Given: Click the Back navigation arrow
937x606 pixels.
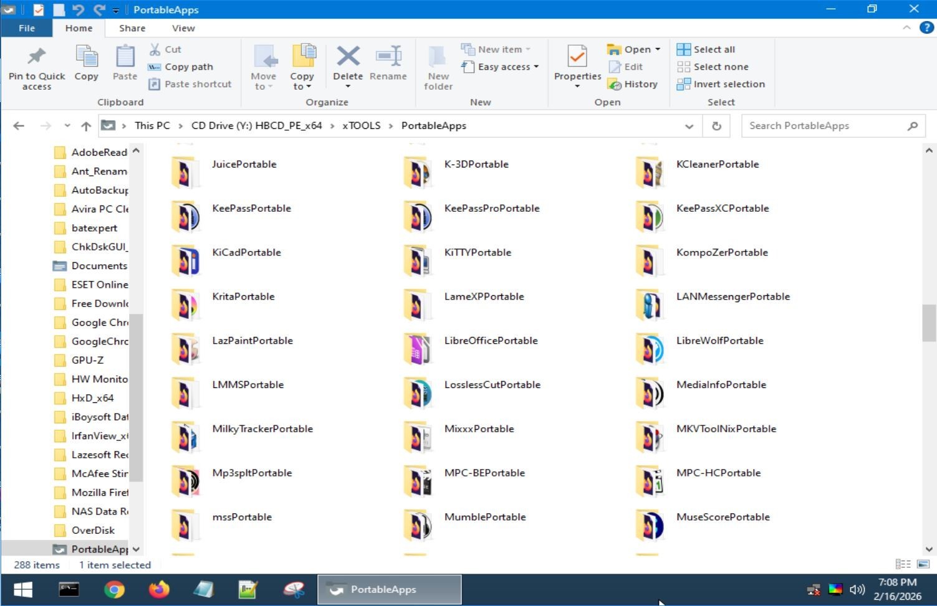Looking at the screenshot, I should [19, 126].
